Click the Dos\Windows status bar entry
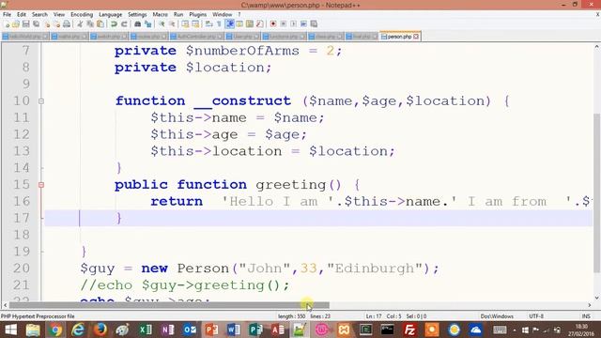The height and width of the screenshot is (338, 601). 497,316
